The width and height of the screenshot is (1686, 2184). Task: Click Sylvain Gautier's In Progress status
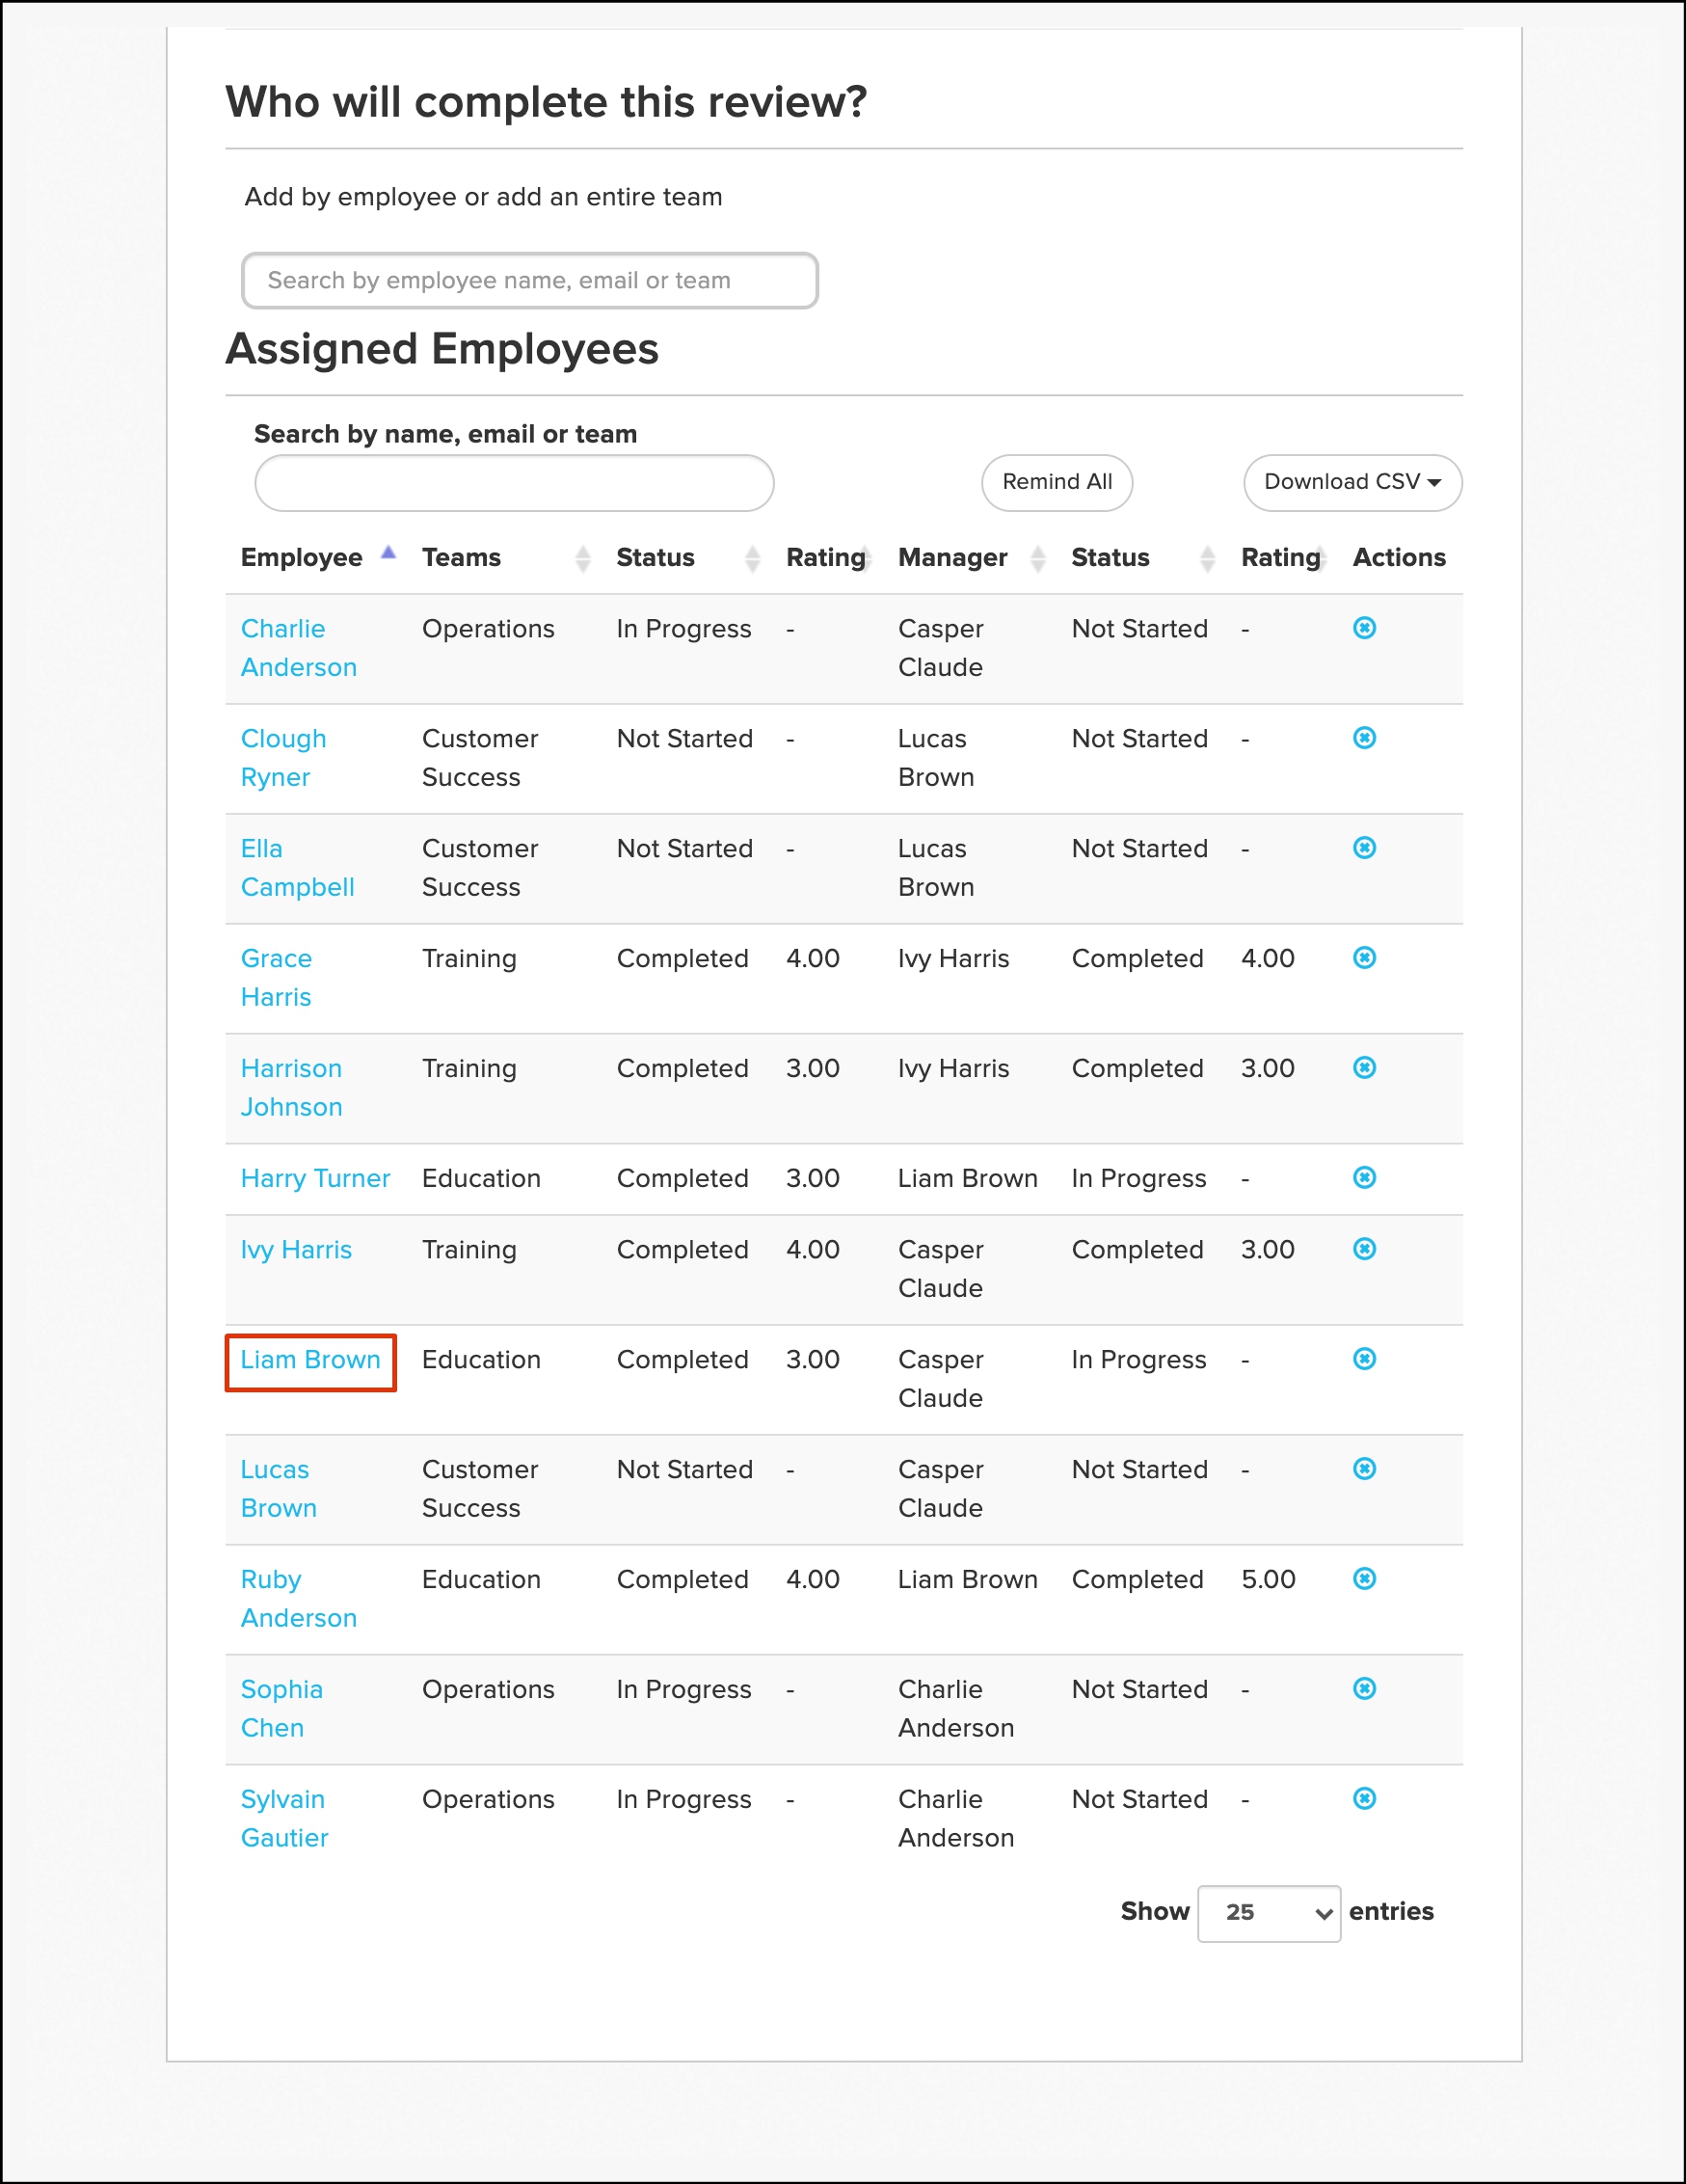coord(684,1800)
